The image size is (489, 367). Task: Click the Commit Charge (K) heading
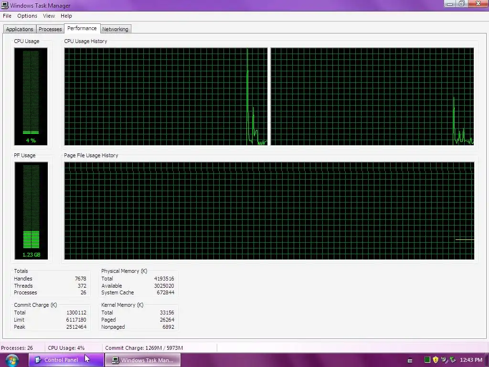pyautogui.click(x=35, y=305)
